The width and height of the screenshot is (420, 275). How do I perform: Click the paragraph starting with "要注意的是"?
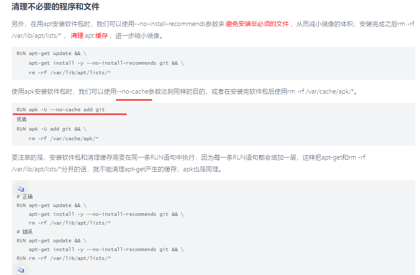click(x=188, y=163)
